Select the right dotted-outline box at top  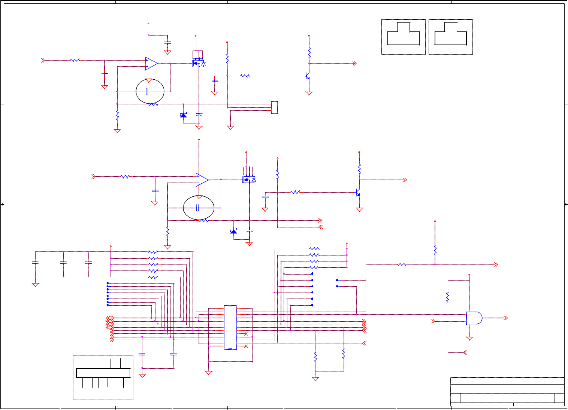451,37
